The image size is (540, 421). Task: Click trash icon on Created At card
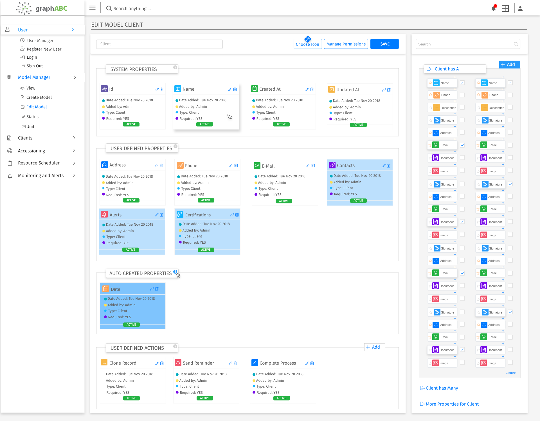click(312, 89)
